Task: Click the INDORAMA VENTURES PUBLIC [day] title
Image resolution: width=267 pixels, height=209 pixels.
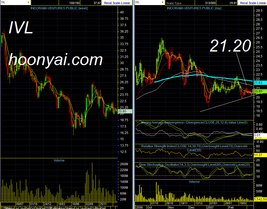Action: (x=194, y=8)
